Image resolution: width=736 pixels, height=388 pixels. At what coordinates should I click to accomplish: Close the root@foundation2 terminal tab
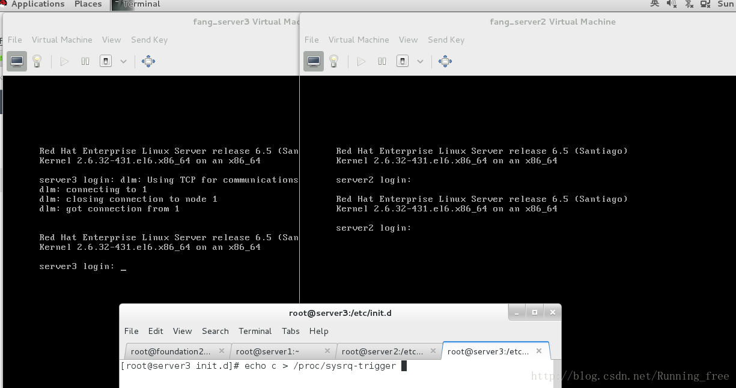point(222,351)
